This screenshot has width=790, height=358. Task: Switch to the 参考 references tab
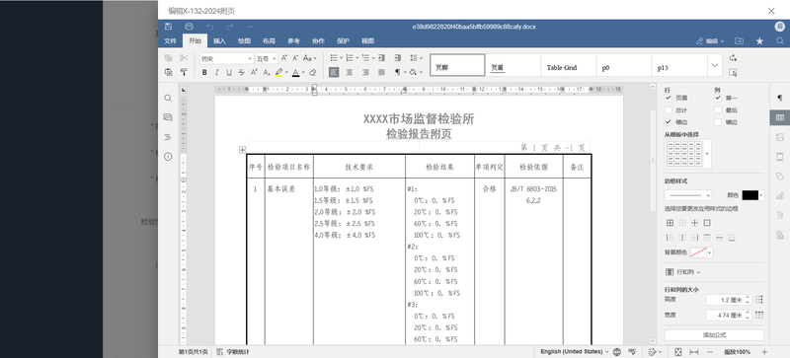click(293, 41)
